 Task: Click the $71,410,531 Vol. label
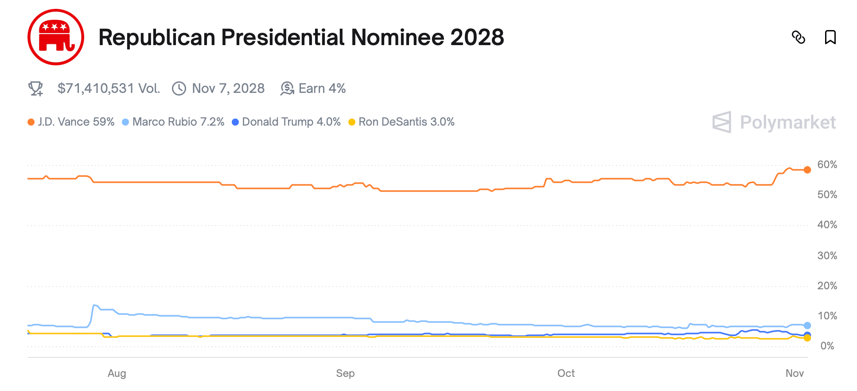click(109, 88)
